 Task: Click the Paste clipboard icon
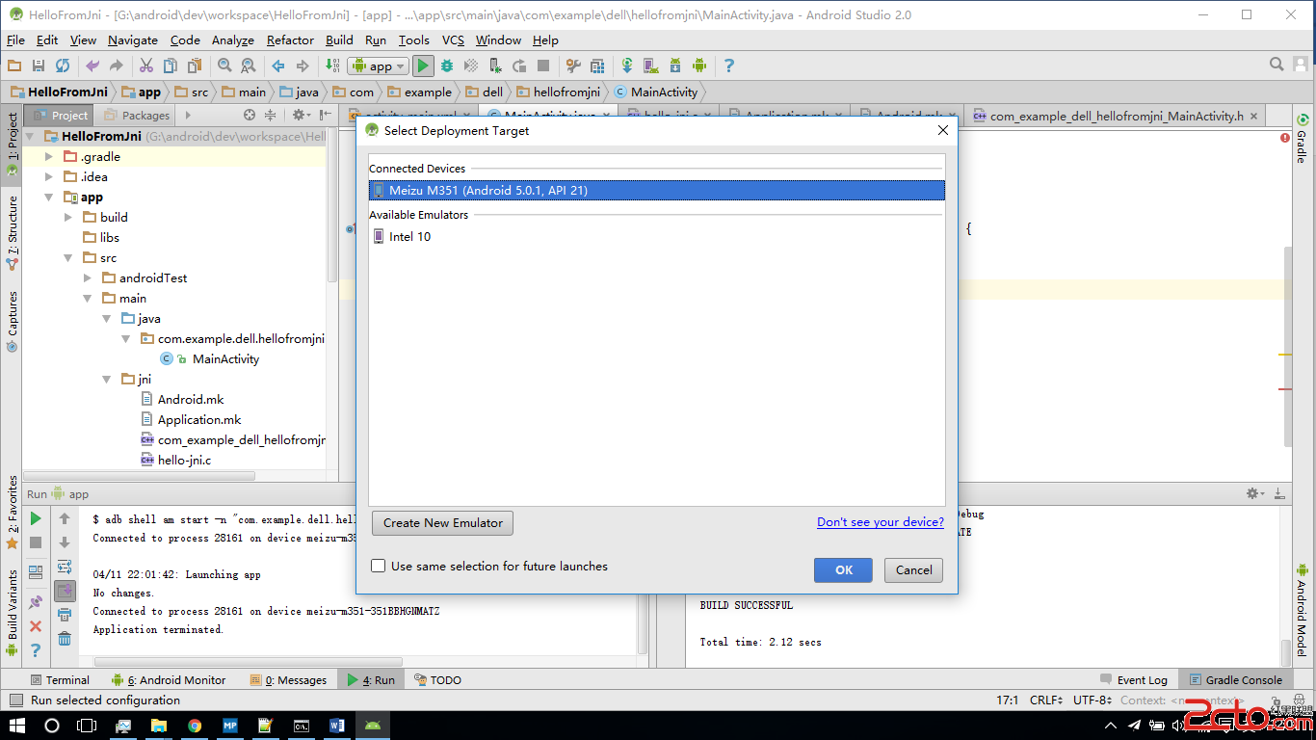(x=195, y=66)
